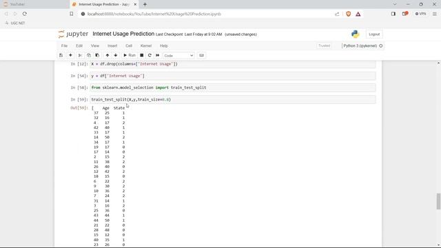Open the command palette keyboard icon
Screen dimensions: 441x248
tap(201, 55)
